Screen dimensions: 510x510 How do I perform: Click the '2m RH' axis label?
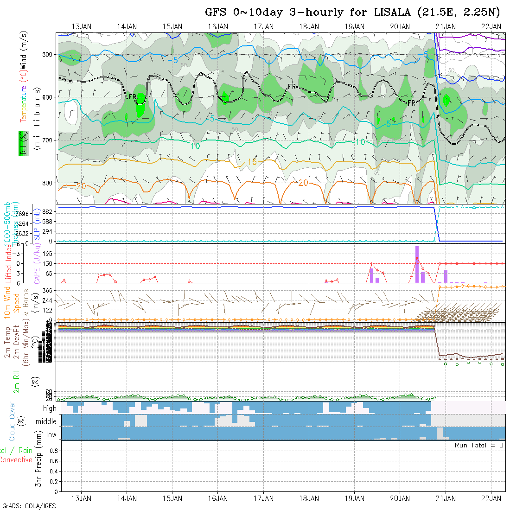(16, 381)
